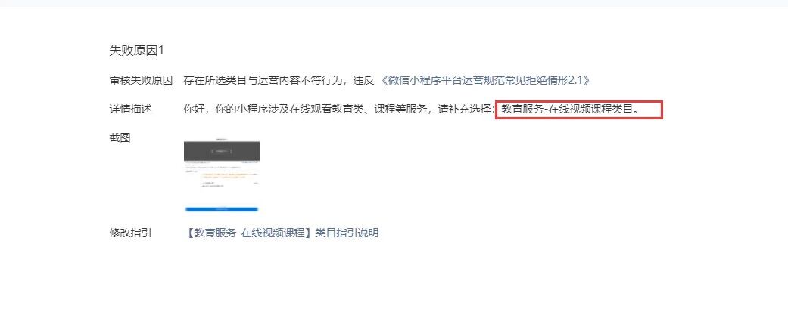Open the 微信小程序平台运营规范常见拒绝情形2.1 link
The width and height of the screenshot is (788, 327).
click(485, 80)
